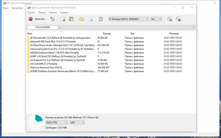
Task: Click folder icon beside ACDSee Photo Studio row
Action: coord(28,45)
